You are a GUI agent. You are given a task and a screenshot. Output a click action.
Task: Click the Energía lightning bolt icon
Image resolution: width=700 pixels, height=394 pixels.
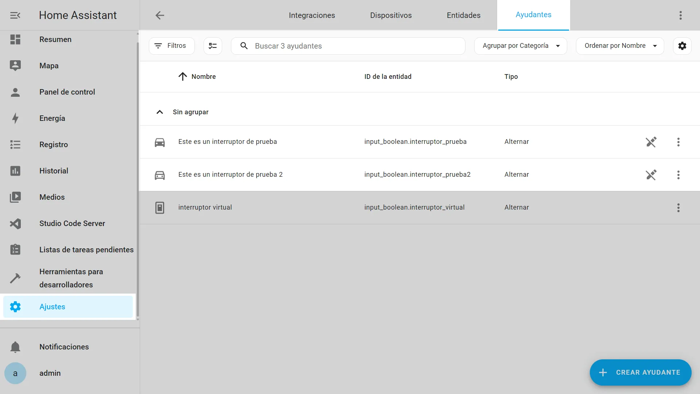15,118
